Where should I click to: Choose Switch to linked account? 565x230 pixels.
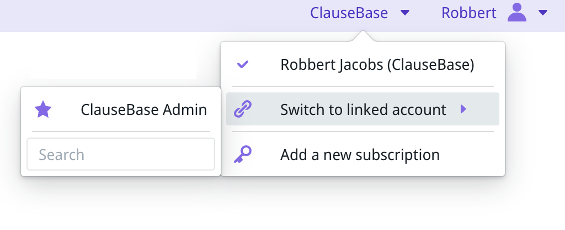click(x=363, y=109)
